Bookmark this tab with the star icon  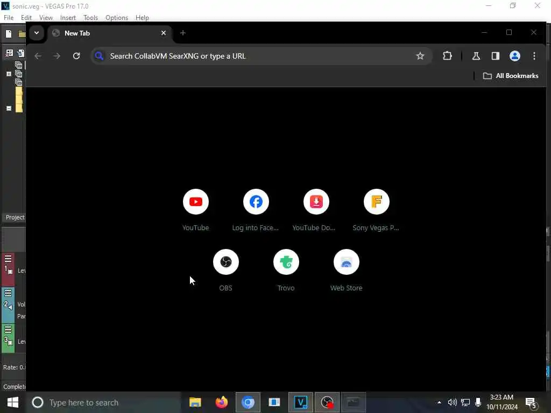coord(420,56)
